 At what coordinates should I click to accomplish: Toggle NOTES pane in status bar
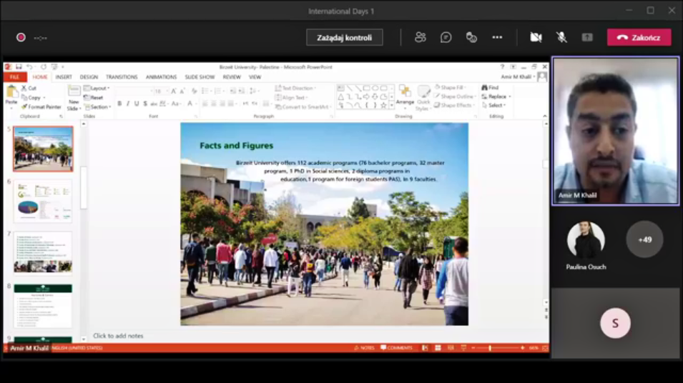(364, 348)
